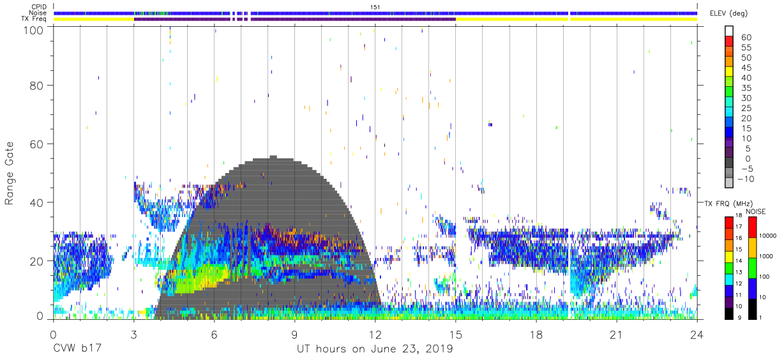Click the Range Gate axis tick "40"
Image resolution: width=784 pixels, height=362 pixels.
[x=37, y=202]
